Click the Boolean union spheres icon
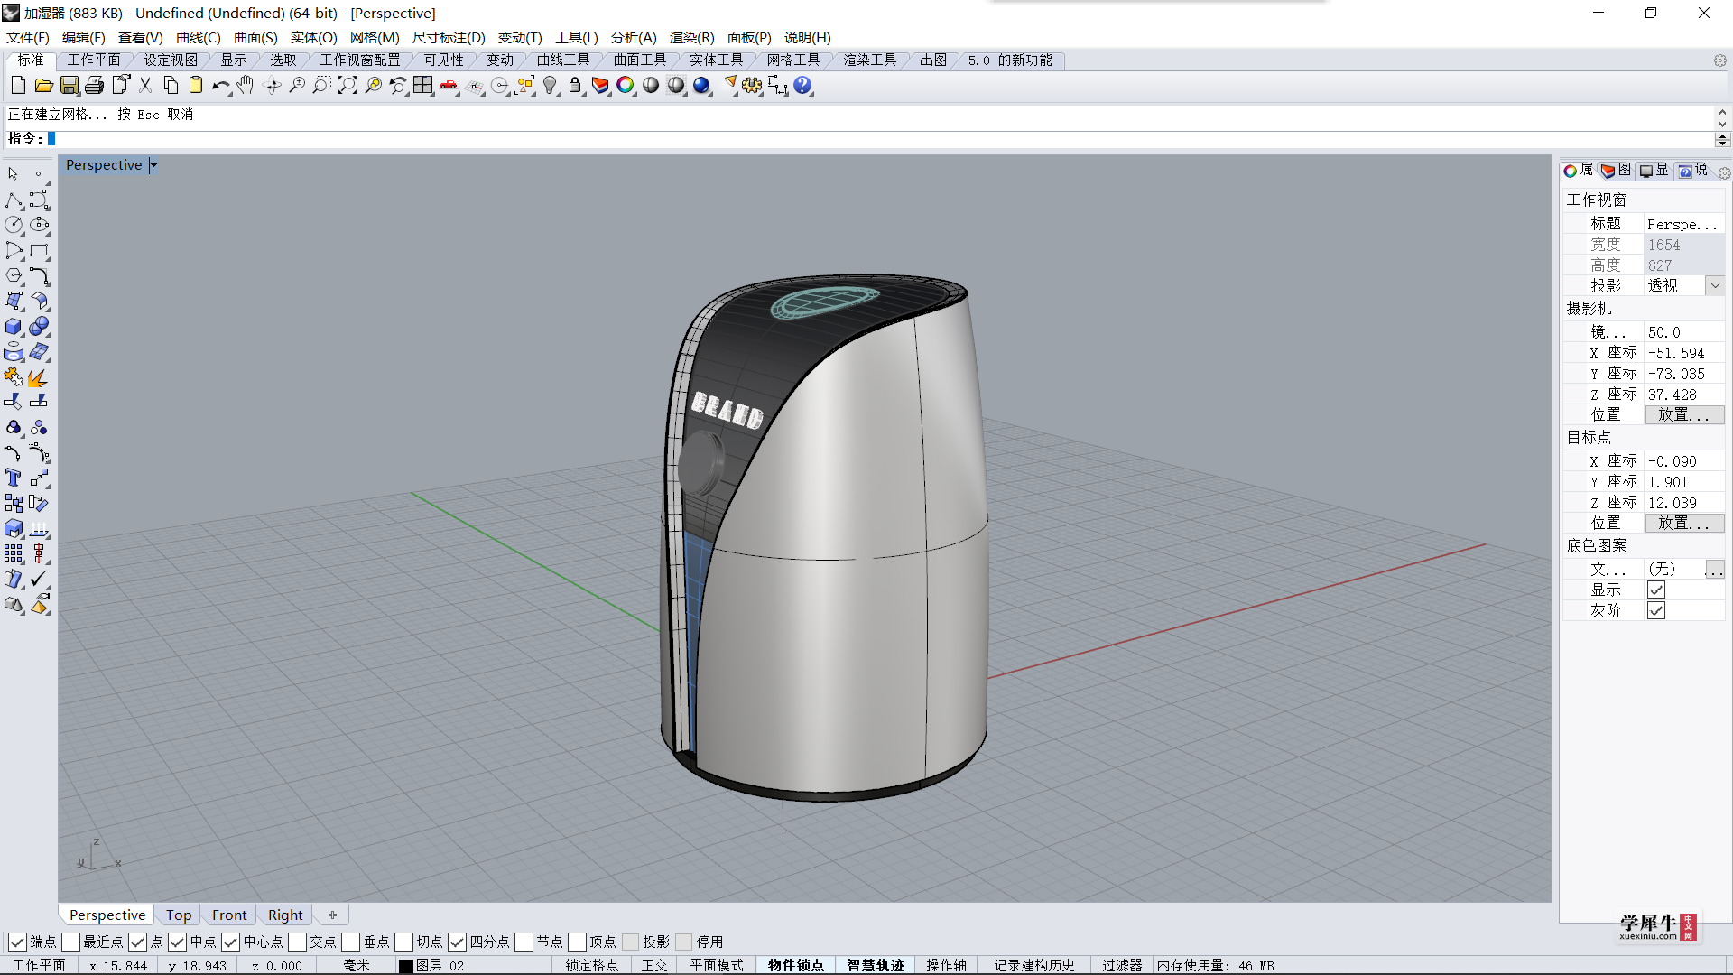This screenshot has height=975, width=1733. (x=39, y=326)
